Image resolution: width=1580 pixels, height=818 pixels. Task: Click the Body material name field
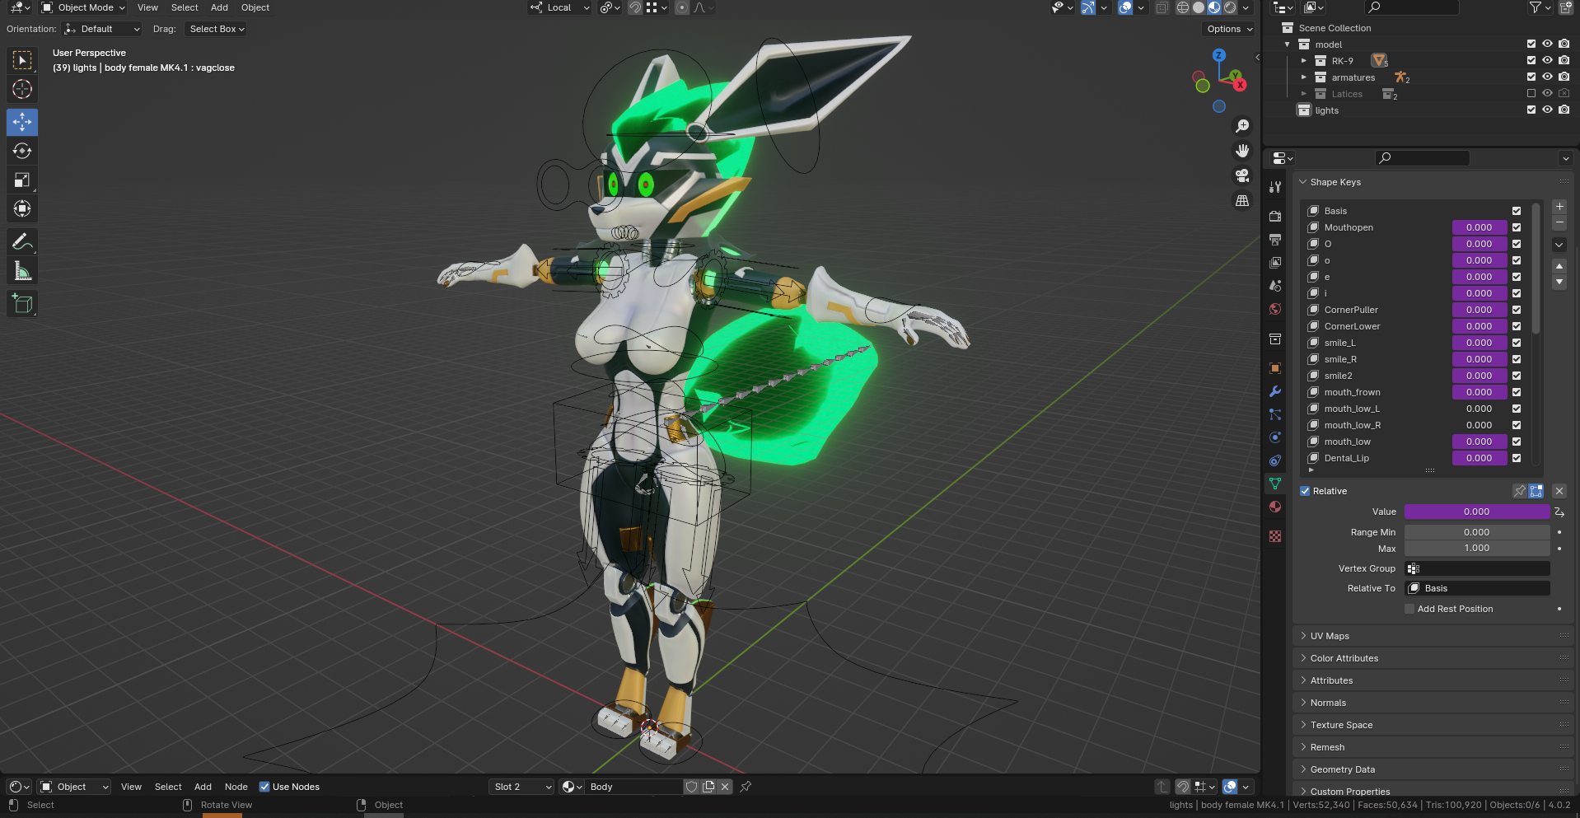[633, 787]
